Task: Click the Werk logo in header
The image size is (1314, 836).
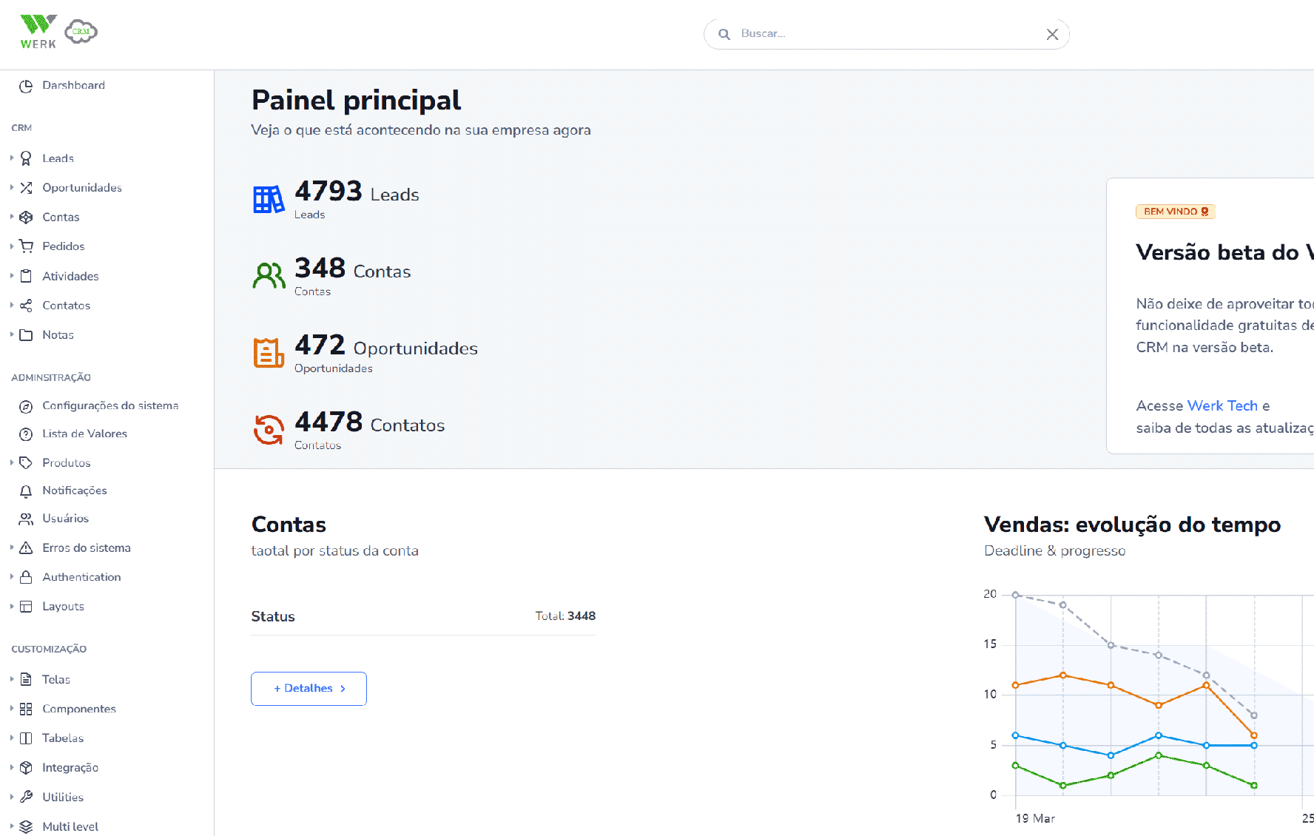Action: tap(38, 32)
